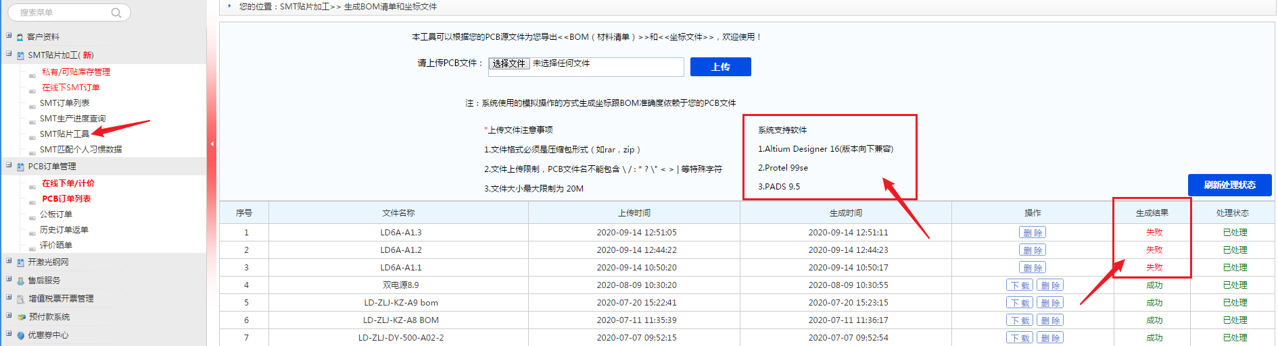Collapse the SMT贴片加工 tree section
The height and width of the screenshot is (346, 1278).
tap(9, 54)
